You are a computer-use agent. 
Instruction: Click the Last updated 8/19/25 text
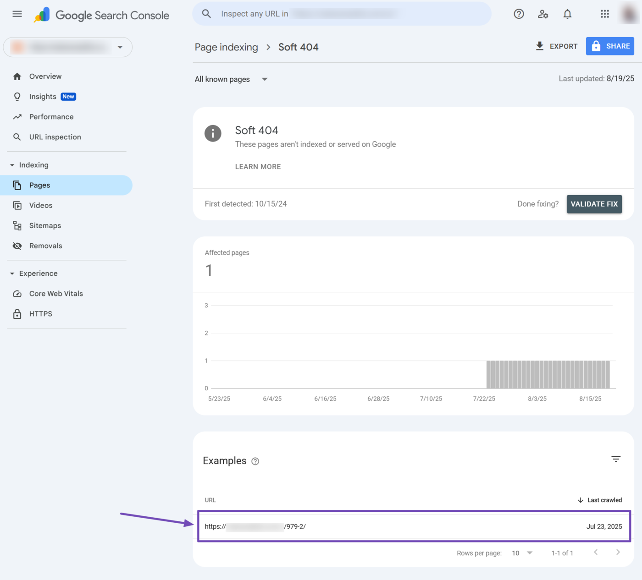[597, 79]
